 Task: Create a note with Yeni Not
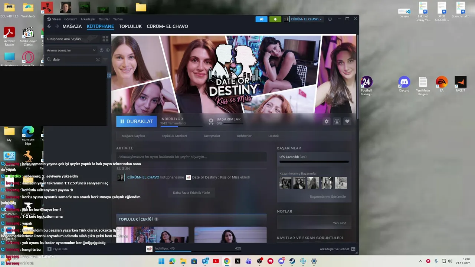(340, 223)
